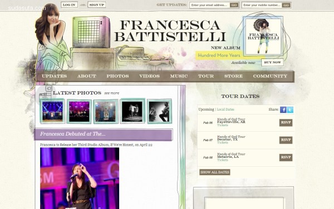Open the TOUR navigation item
Image resolution: width=334 pixels, height=209 pixels.
coord(206,76)
